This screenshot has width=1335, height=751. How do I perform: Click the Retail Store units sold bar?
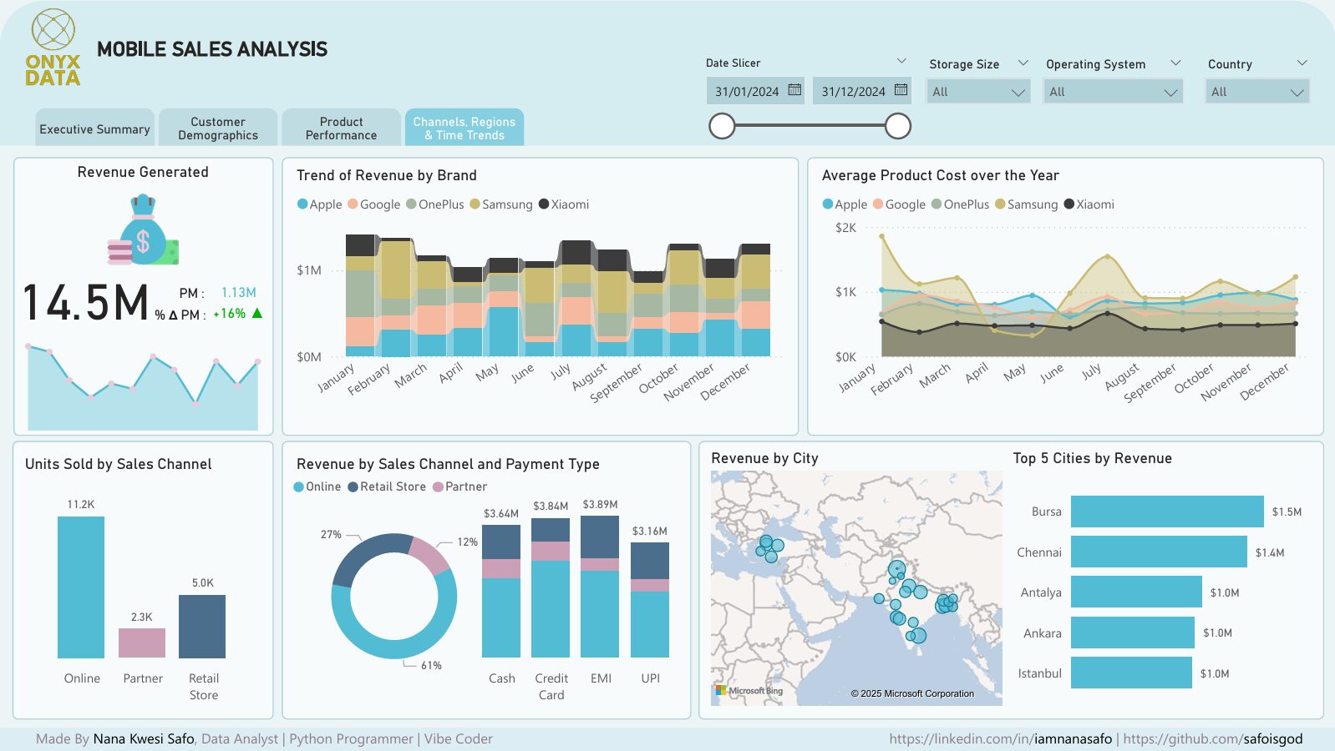click(x=202, y=627)
